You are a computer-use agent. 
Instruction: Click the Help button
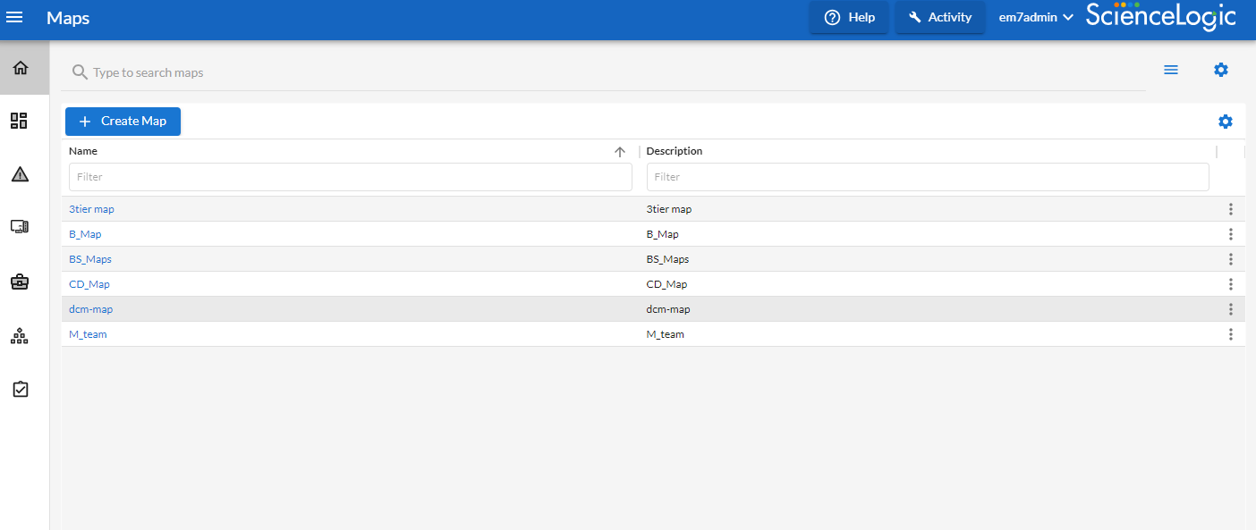point(849,17)
